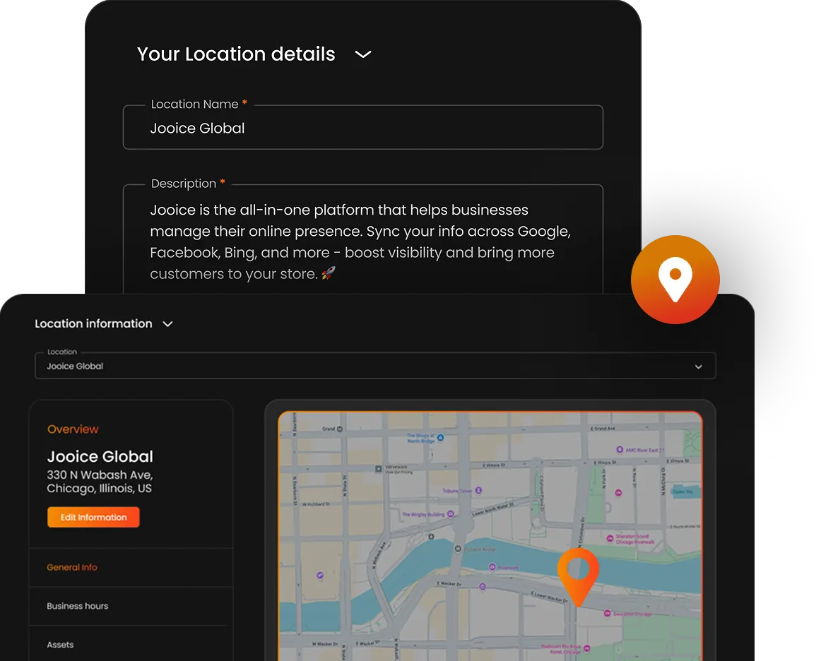Collapse the Location information chevron
The height and width of the screenshot is (661, 833).
click(x=168, y=324)
